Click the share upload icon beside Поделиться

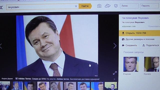point(144,45)
